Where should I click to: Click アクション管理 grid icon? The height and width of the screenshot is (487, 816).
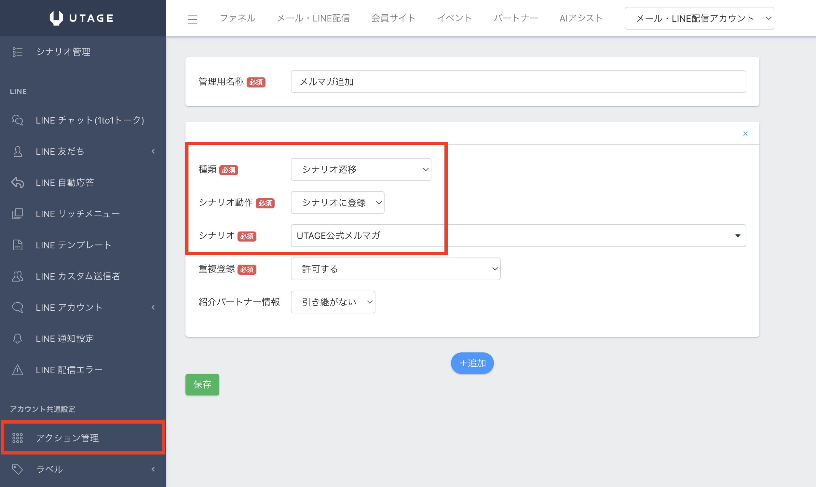click(17, 438)
